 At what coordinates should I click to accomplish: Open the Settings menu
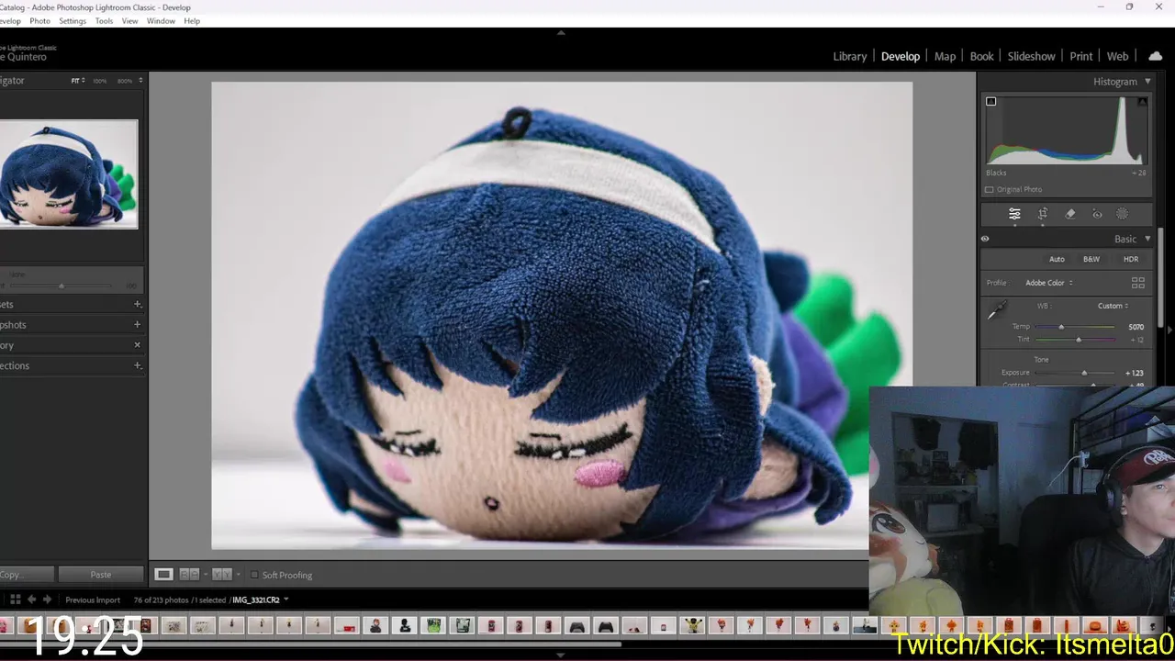pos(73,21)
